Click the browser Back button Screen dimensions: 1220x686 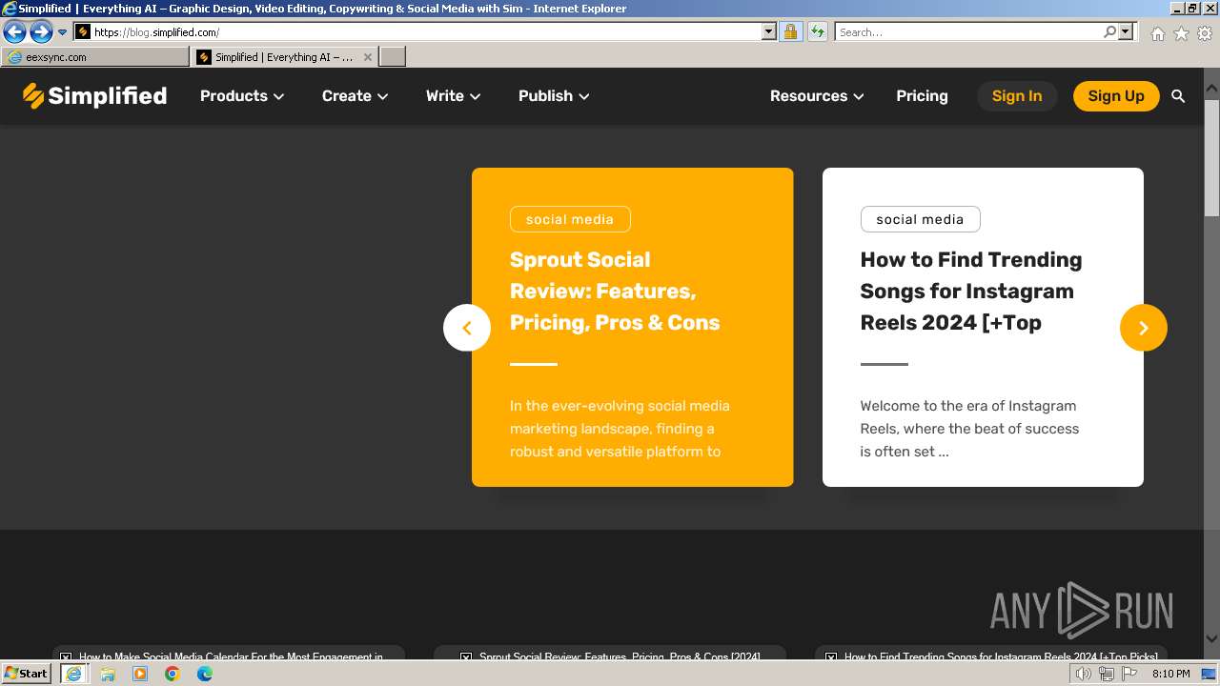14,32
